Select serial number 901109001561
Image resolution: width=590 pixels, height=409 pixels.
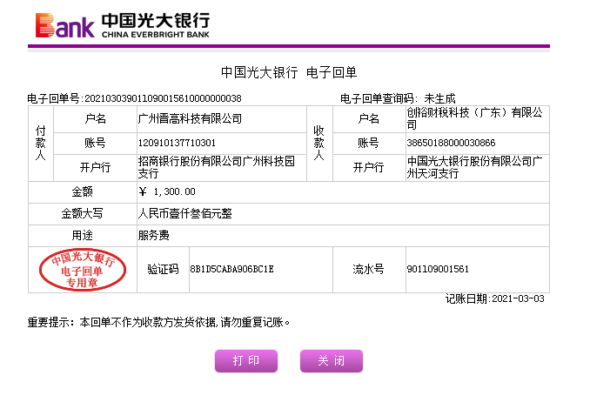(x=438, y=270)
